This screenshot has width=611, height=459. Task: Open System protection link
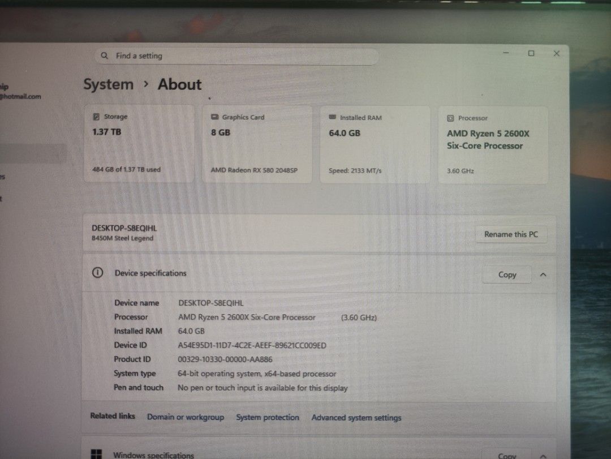click(268, 417)
